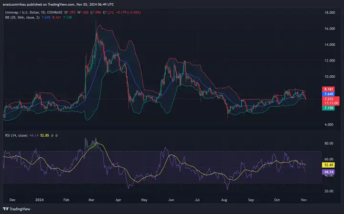Image resolution: width=344 pixels, height=214 pixels.
Task: Click the 10.000 price axis tick
Action: [330, 76]
